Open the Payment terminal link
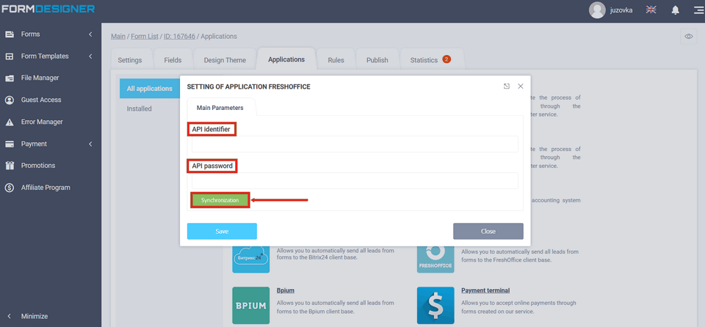 point(485,290)
